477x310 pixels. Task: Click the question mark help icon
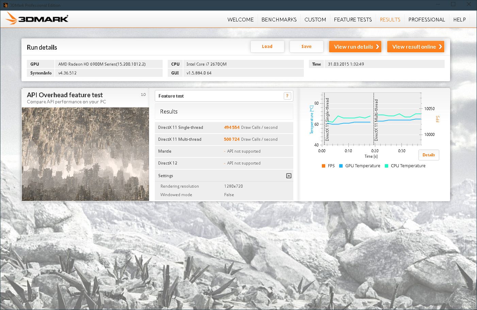(x=287, y=96)
